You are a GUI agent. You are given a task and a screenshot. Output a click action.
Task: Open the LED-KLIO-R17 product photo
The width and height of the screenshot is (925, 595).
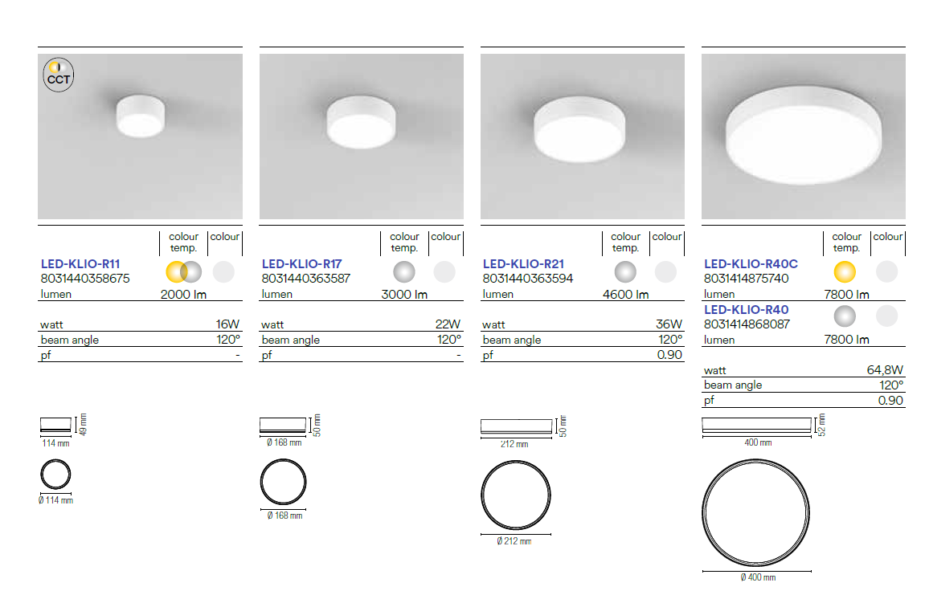pyautogui.click(x=362, y=137)
